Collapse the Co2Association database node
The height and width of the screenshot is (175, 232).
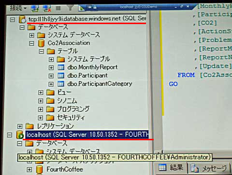pos(31,43)
